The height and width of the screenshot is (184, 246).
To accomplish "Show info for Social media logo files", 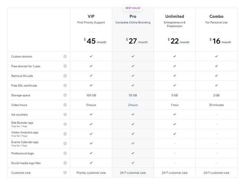I will click(x=65, y=163).
